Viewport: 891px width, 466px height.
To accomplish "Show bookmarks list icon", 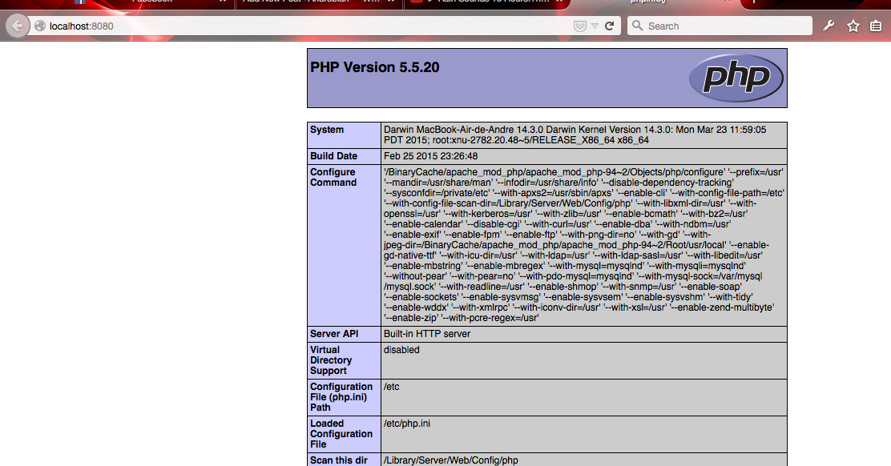I will [x=876, y=26].
